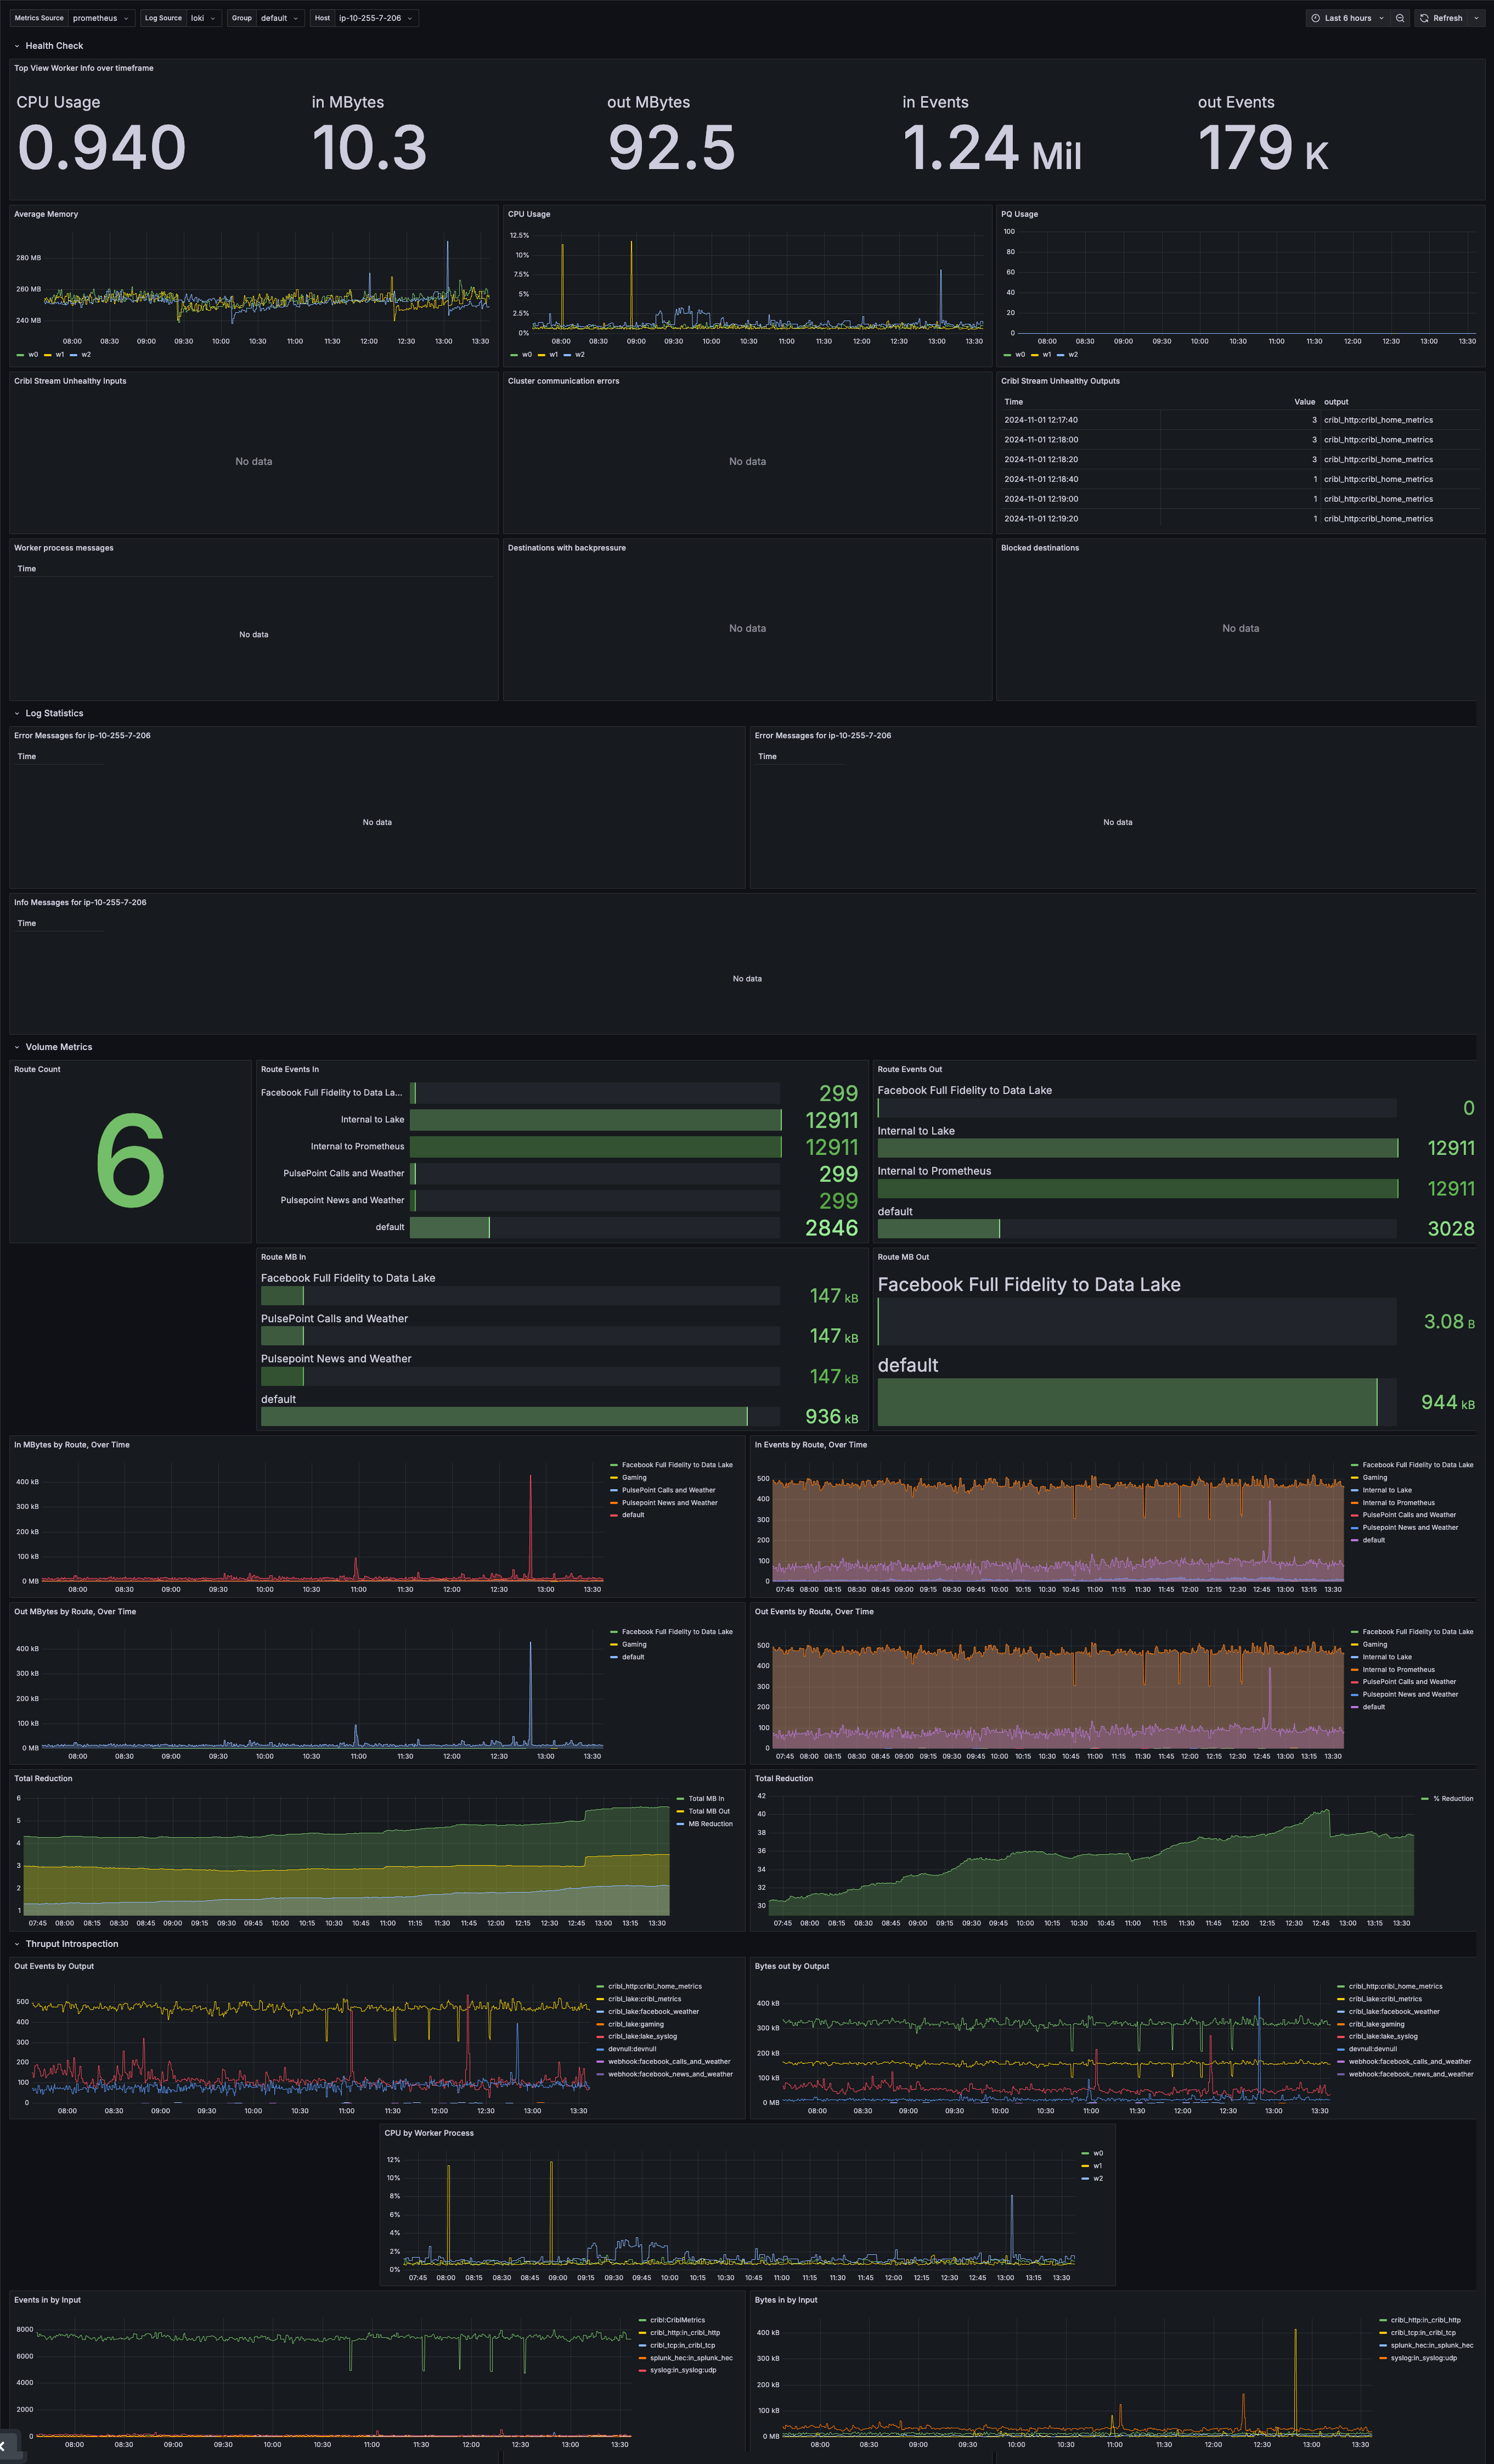Collapse the Log Statistics row

54,713
